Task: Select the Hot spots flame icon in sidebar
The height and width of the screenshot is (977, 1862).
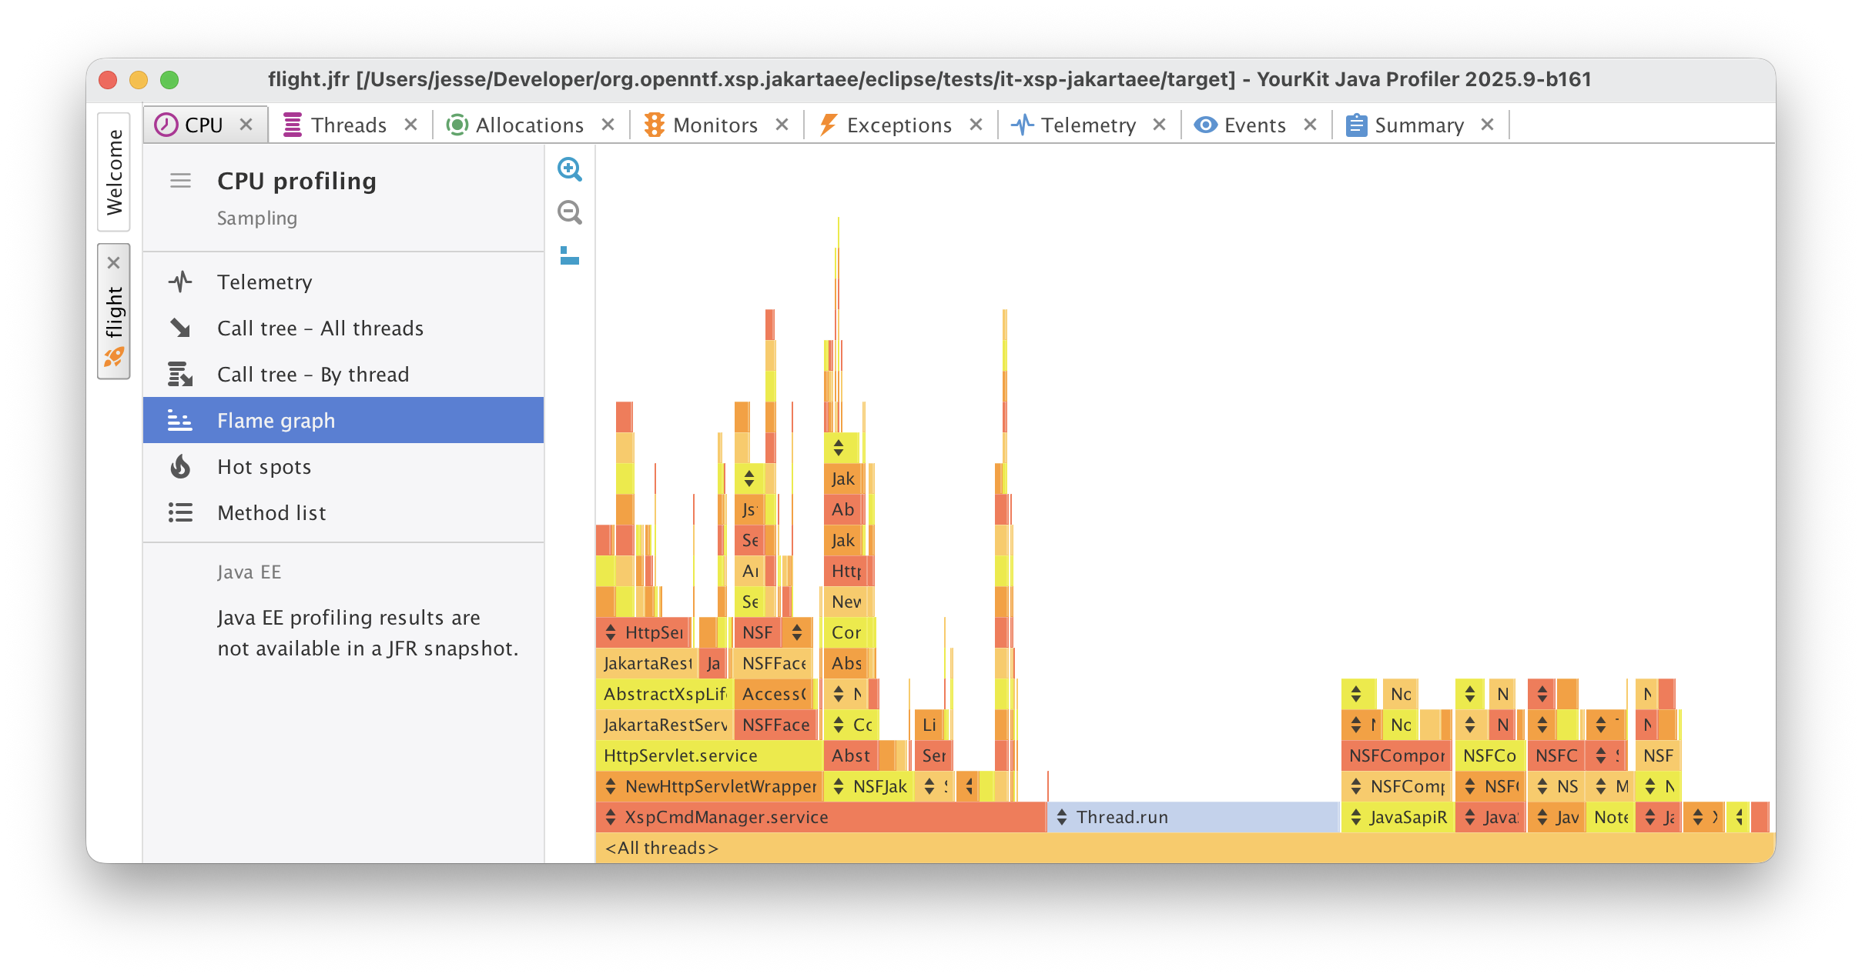Action: point(180,467)
